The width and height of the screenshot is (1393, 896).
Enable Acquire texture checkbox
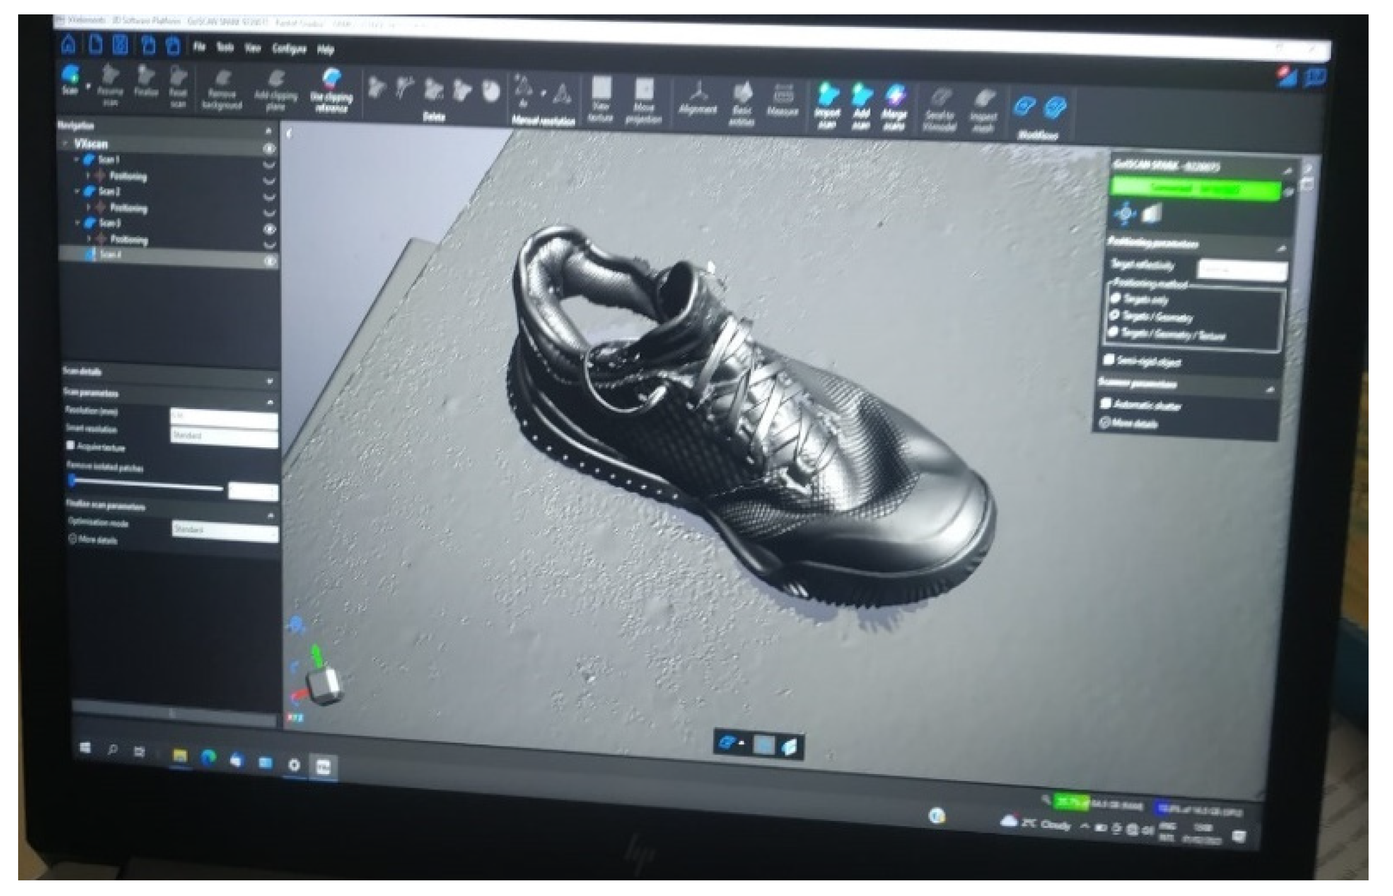point(71,445)
